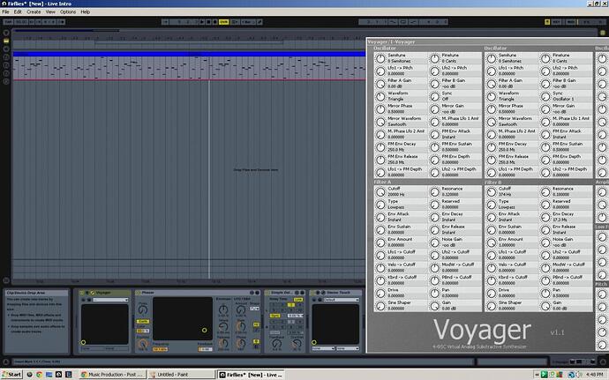609x380 pixels.
Task: Click the bottom-most sidebar browser icon
Action: pos(6,81)
